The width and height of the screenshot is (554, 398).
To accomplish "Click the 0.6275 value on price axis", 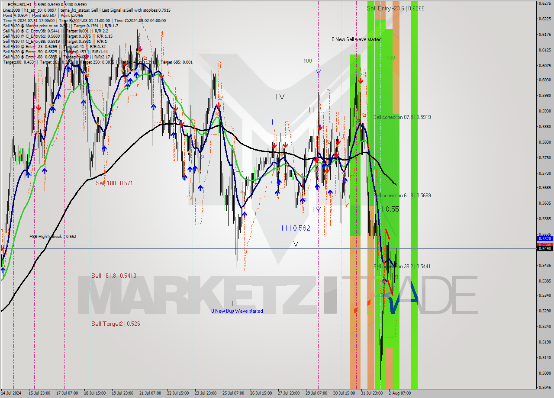I will tap(544, 3).
